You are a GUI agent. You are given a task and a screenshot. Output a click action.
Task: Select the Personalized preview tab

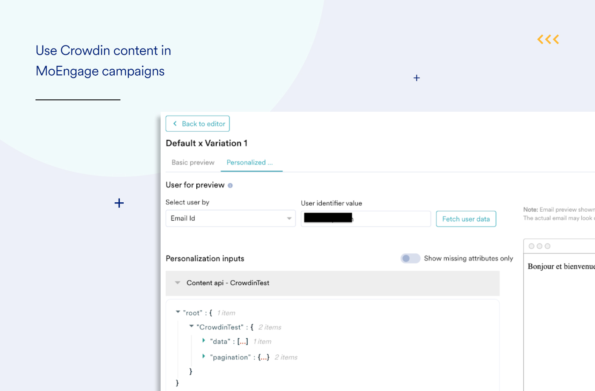(250, 162)
